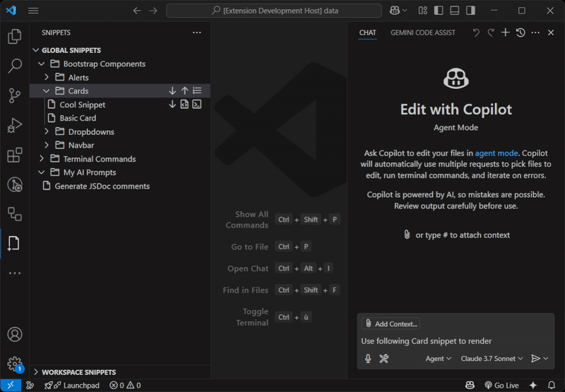Follow the agent mode link
This screenshot has height=392, width=565.
[496, 153]
